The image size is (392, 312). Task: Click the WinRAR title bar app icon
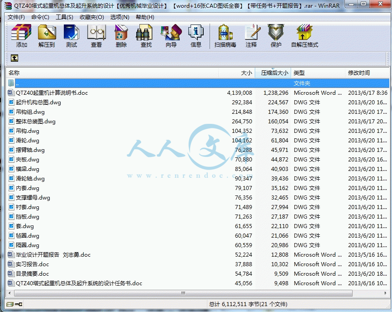[8, 5]
